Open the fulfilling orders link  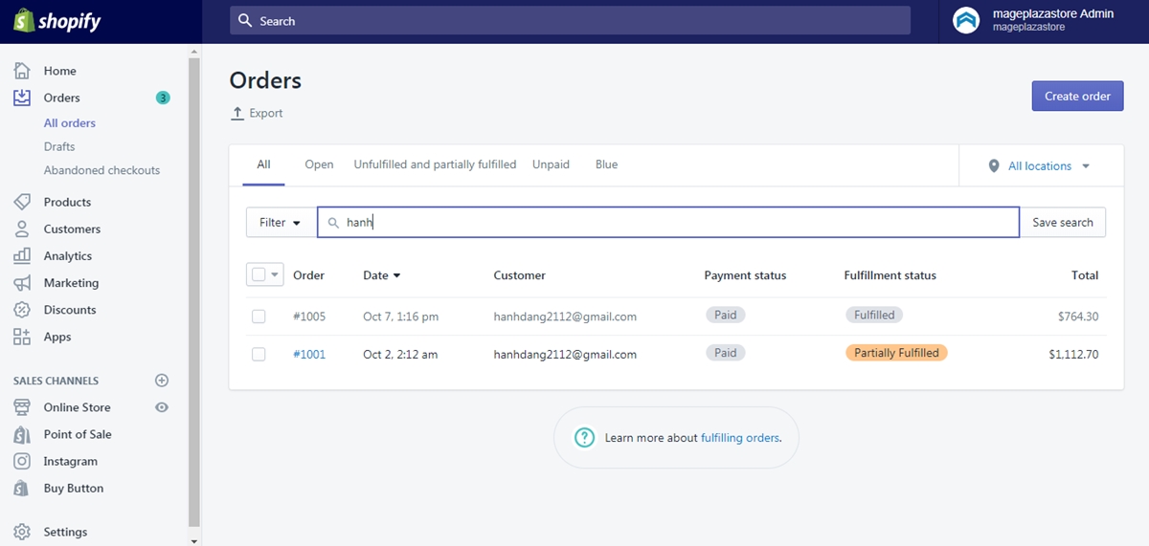click(740, 438)
